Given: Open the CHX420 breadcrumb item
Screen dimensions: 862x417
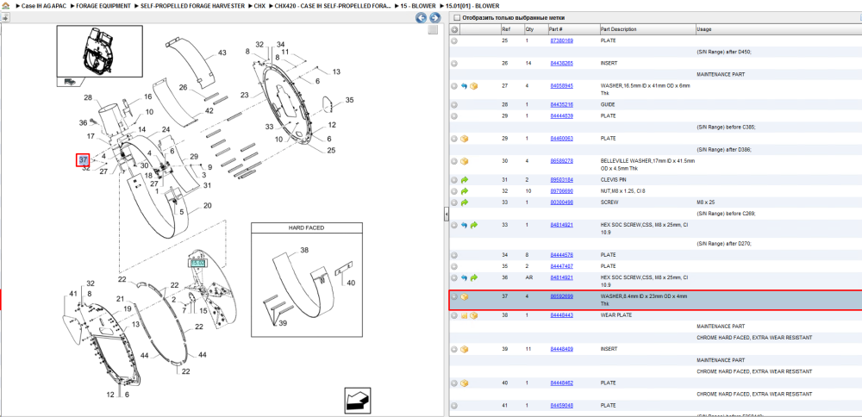Looking at the screenshot, I should point(333,6).
